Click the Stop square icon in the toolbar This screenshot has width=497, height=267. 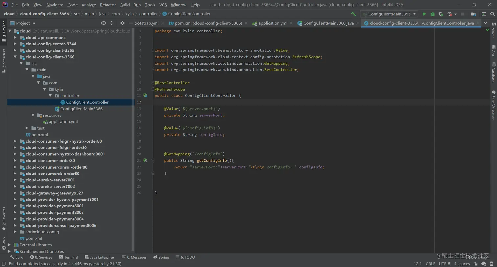click(x=463, y=14)
